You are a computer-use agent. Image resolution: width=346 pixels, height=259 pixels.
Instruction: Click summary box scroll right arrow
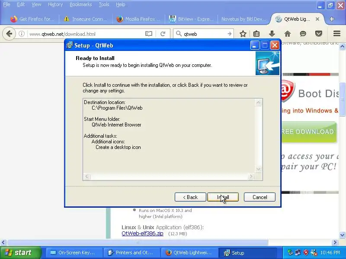pos(251,177)
